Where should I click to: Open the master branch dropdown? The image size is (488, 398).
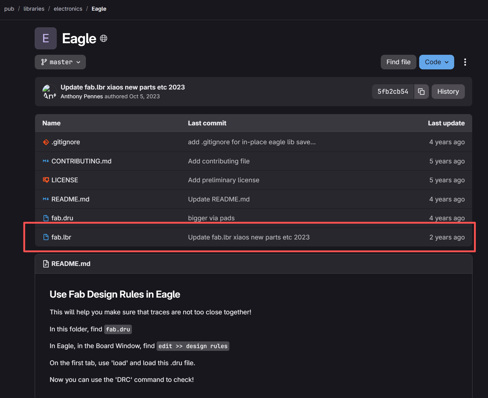coord(60,62)
